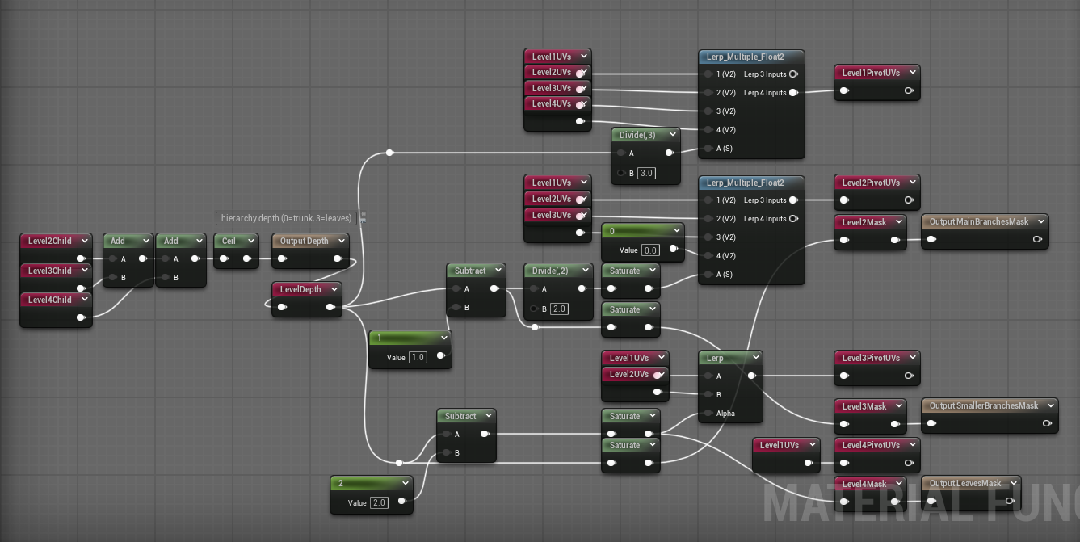Toggle the Output SmallerBranchesMask node chevron
1080x542 pixels.
click(x=1050, y=405)
